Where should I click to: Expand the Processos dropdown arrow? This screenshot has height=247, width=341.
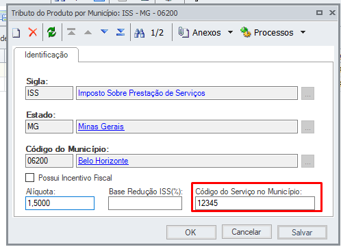303,32
